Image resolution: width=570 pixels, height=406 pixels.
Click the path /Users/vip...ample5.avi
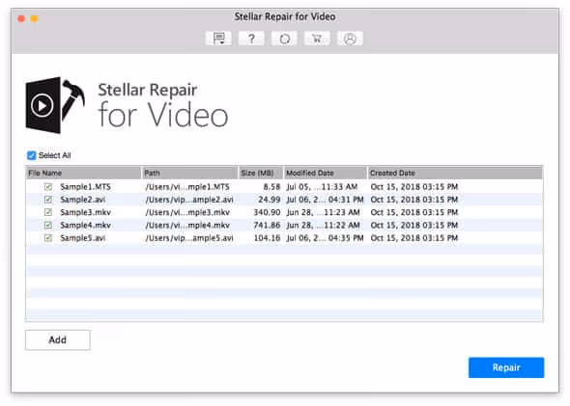189,238
